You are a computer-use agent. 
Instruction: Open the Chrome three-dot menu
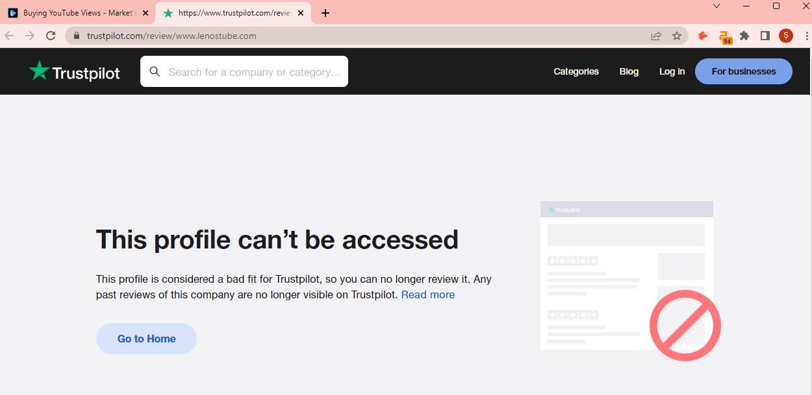806,36
